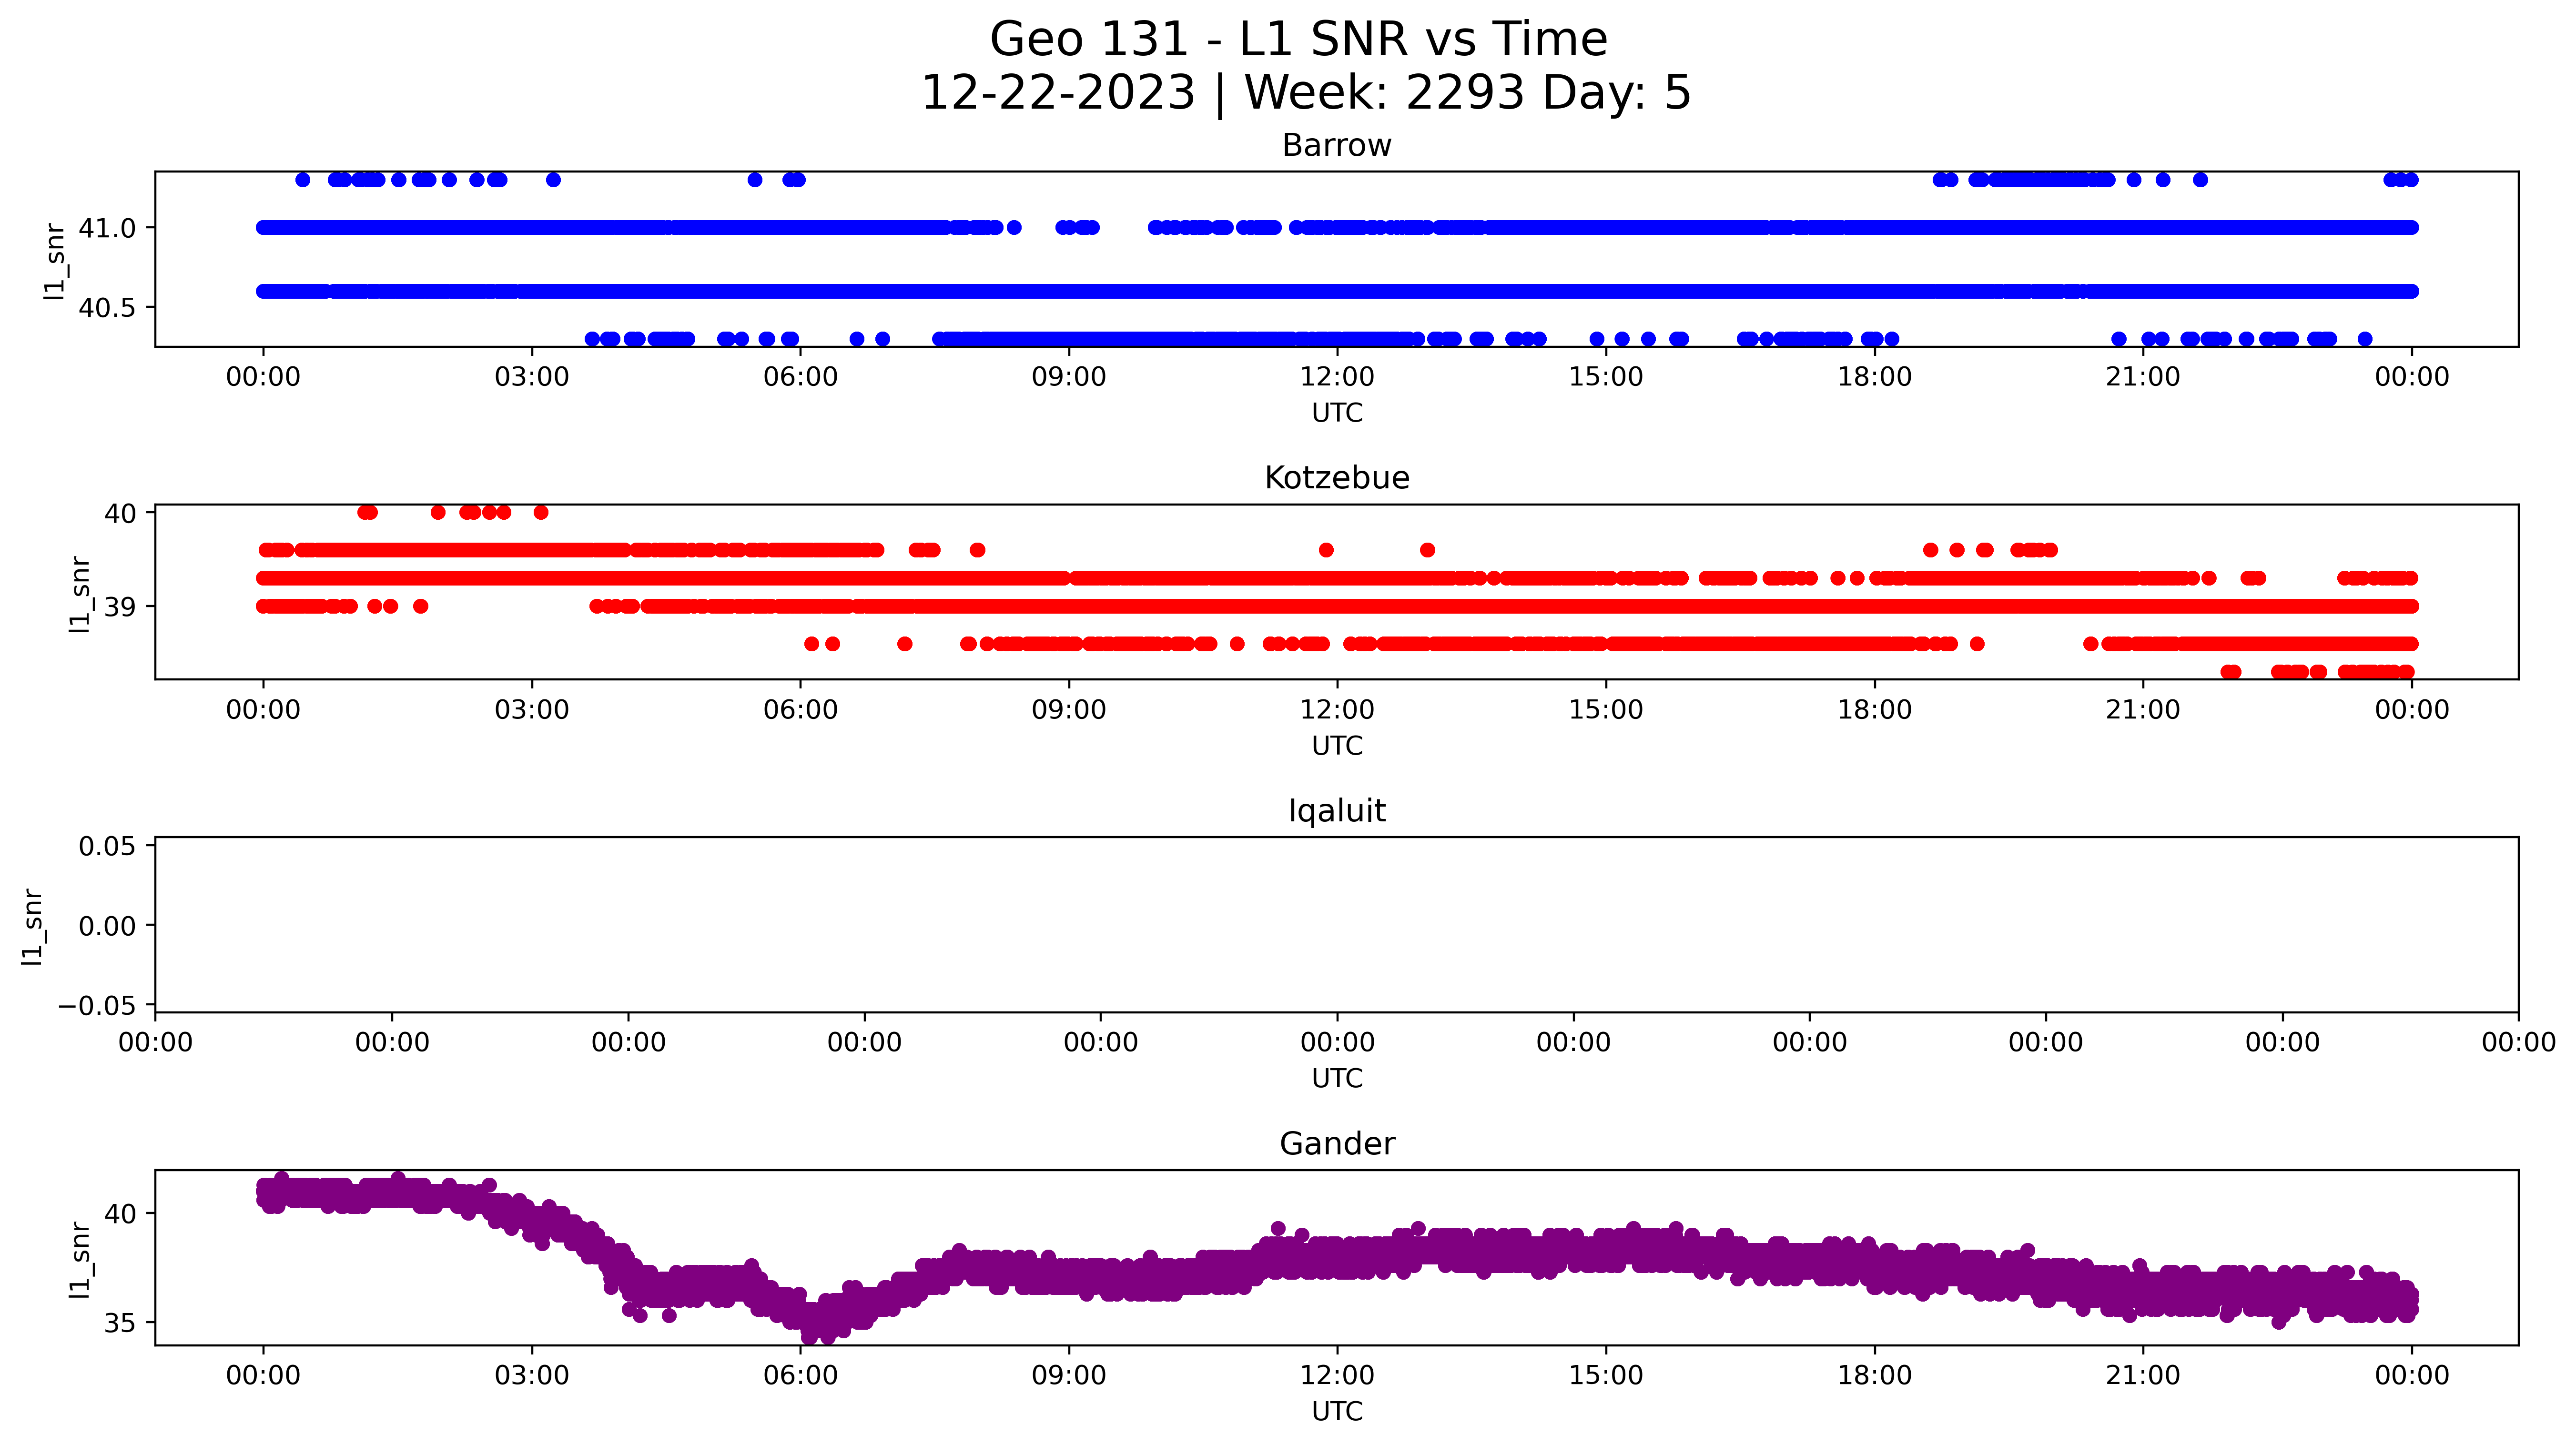The width and height of the screenshot is (2576, 1445).
Task: Click the 21:00 x-tick on Kotzebue plot
Action: tap(2143, 711)
